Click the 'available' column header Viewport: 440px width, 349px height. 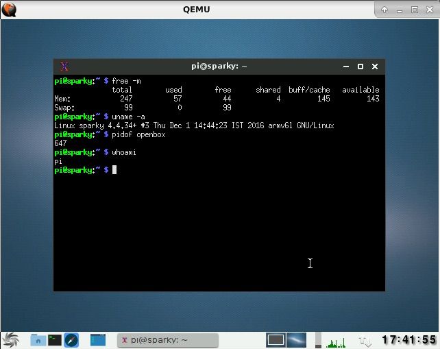(360, 90)
